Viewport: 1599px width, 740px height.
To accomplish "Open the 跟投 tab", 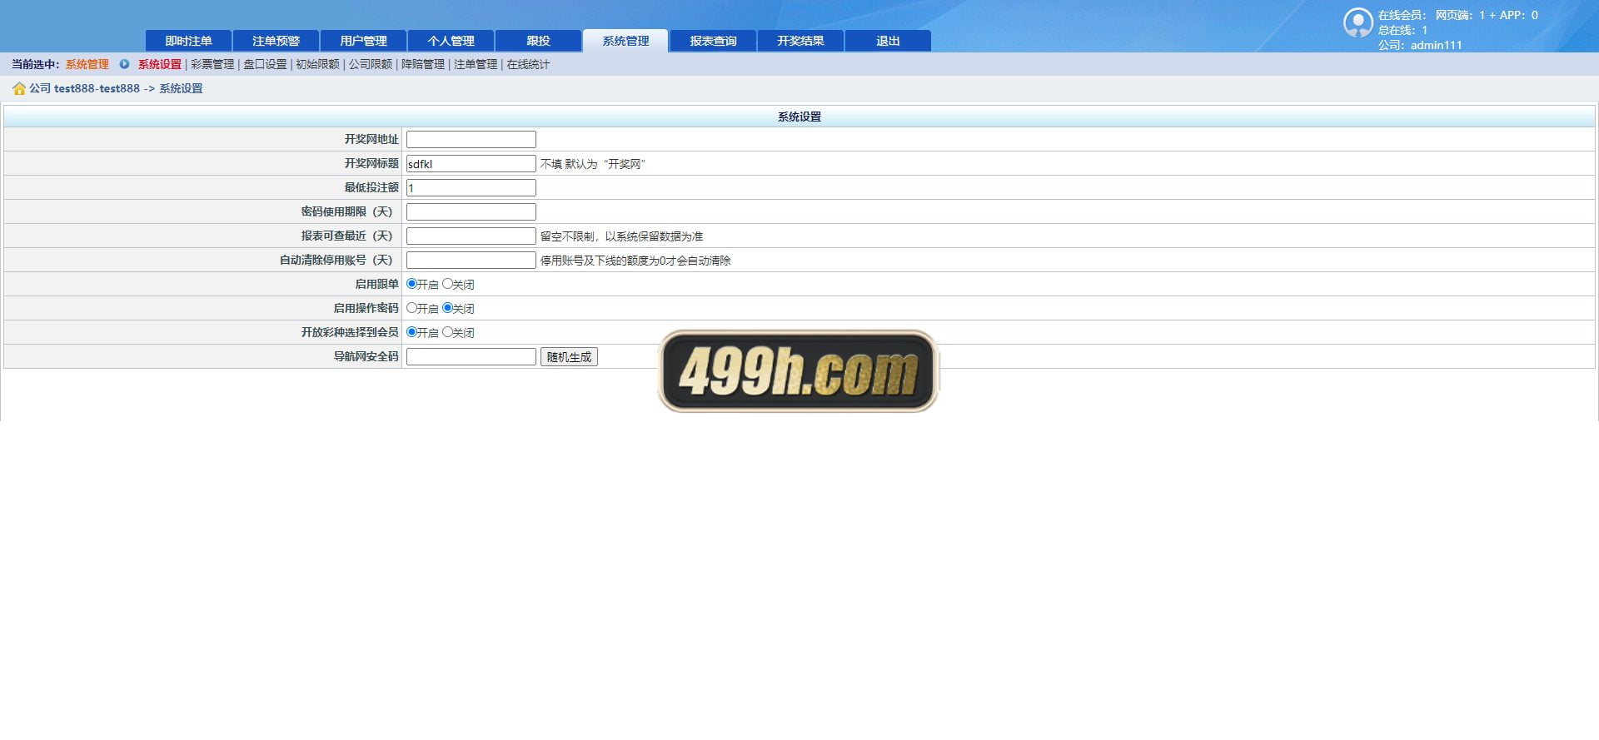I will click(538, 41).
